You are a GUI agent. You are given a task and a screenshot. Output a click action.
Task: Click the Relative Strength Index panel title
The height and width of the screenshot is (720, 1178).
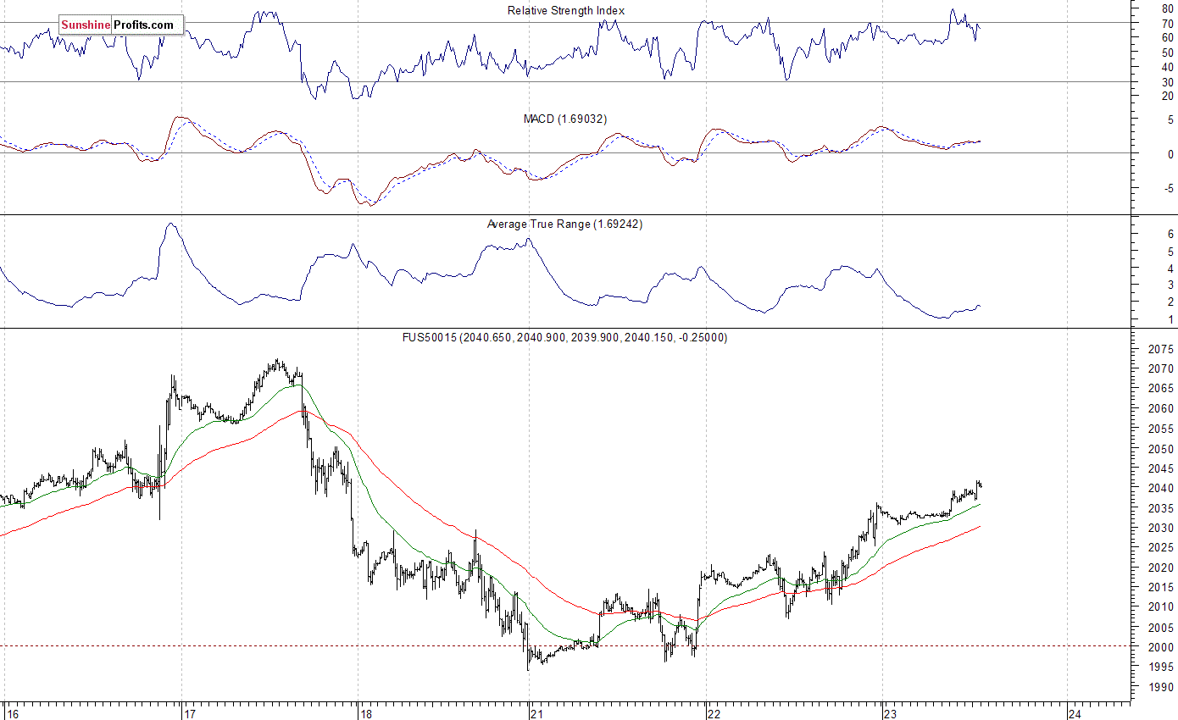pos(566,10)
